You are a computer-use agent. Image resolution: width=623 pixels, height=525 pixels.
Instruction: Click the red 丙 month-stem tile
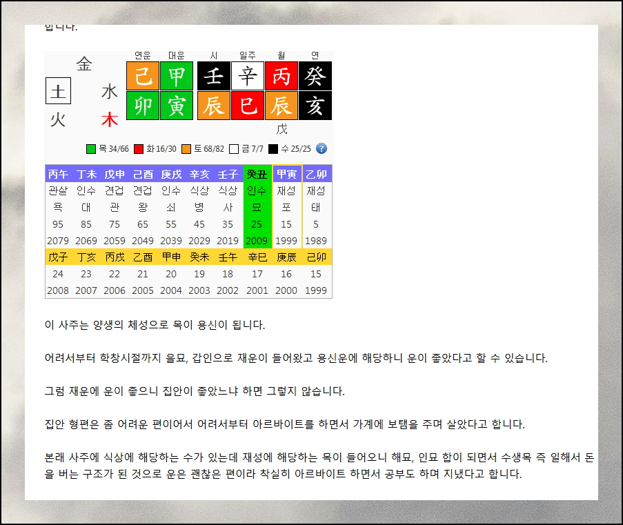281,76
